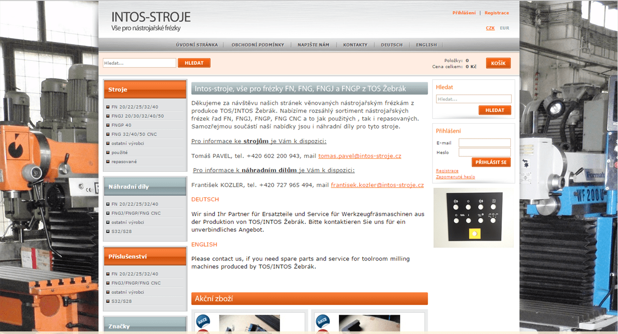The width and height of the screenshot is (618, 334).
Task: Click the Stroje section header
Action: 145,89
